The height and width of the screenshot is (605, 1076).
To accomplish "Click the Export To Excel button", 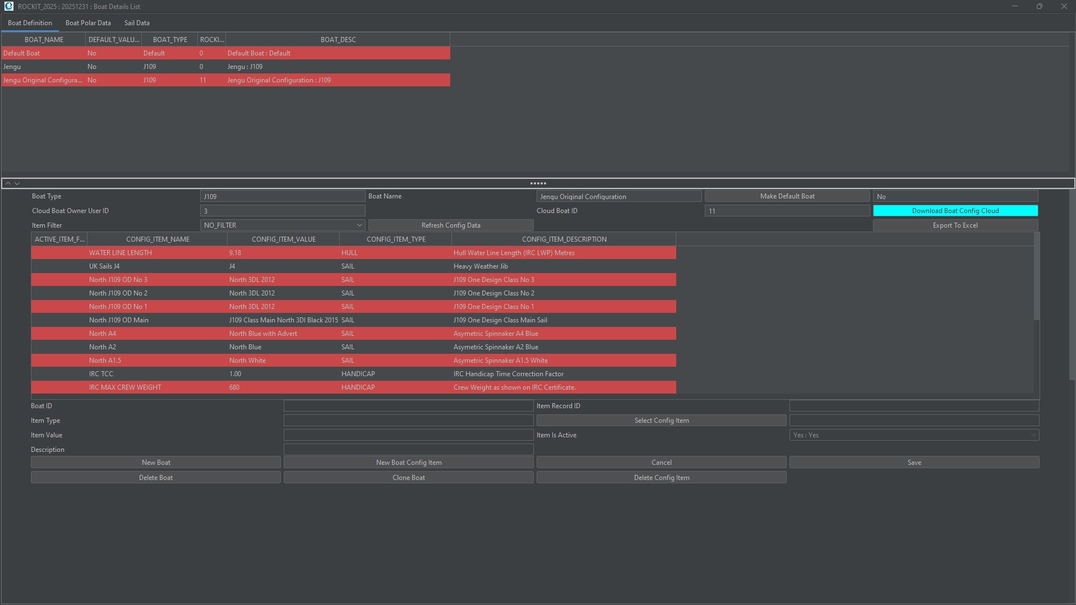I will pyautogui.click(x=955, y=225).
